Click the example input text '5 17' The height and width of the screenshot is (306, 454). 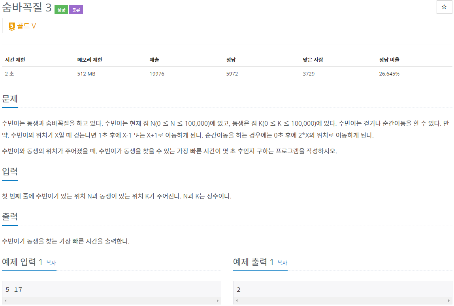click(x=14, y=289)
